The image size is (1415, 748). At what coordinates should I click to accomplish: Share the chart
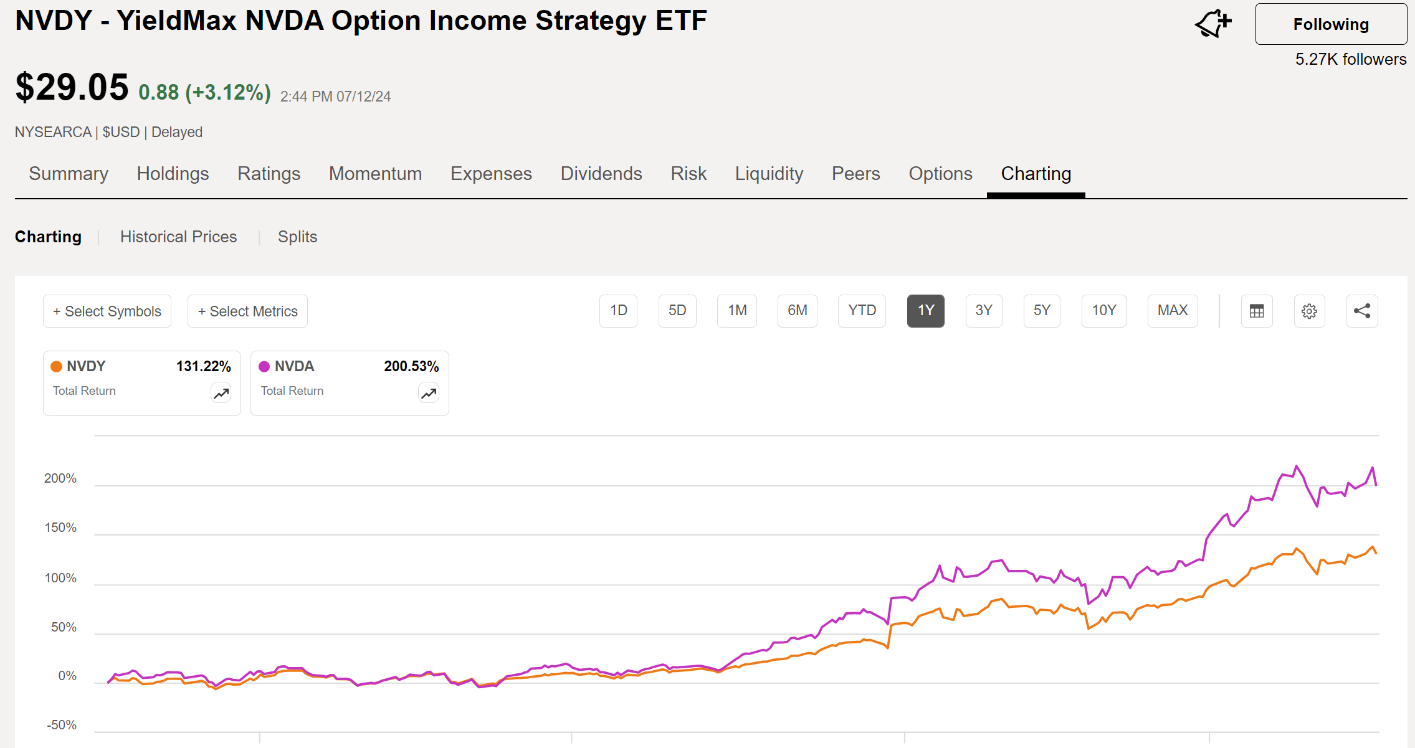(x=1361, y=311)
